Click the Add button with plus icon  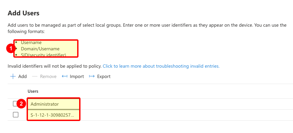pos(18,76)
